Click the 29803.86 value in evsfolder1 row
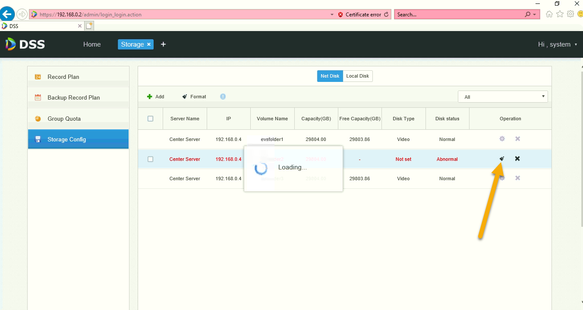Image resolution: width=583 pixels, height=310 pixels. pyautogui.click(x=359, y=139)
